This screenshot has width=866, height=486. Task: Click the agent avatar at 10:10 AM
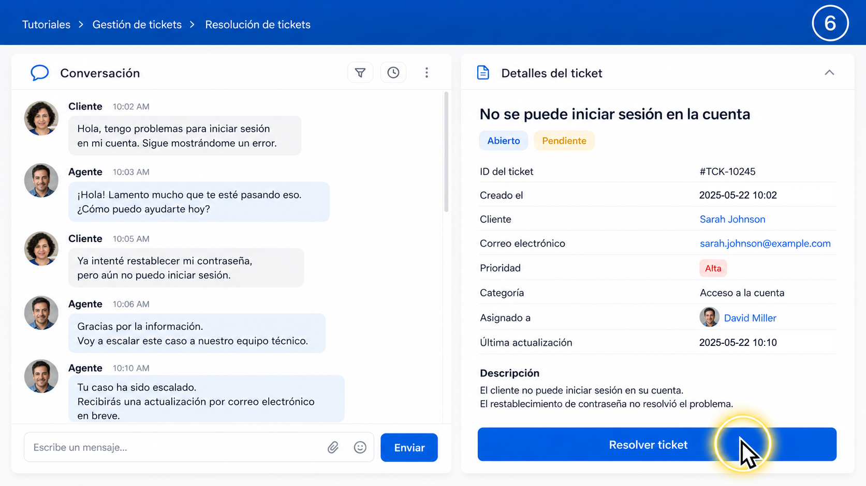click(41, 376)
